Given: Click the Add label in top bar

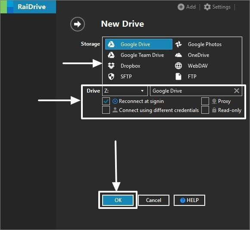Looking at the screenshot, I should pos(191,7).
